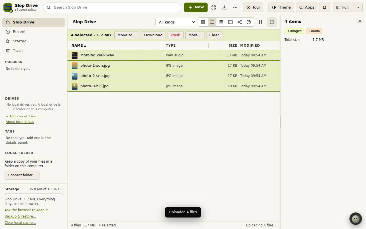Switch to columns view icon
This screenshot has height=229, width=366.
pos(230,22)
